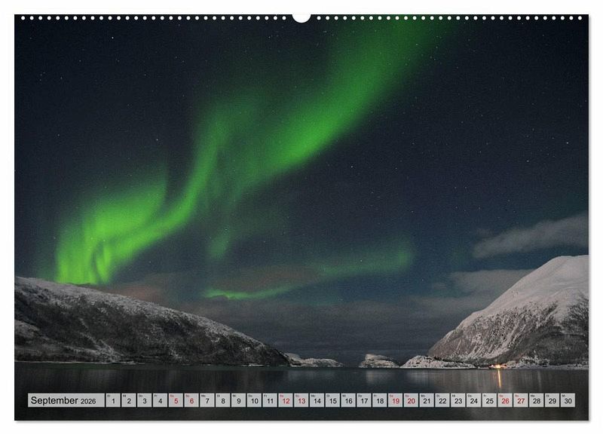Pick day 23 in the calendar row

458,400
